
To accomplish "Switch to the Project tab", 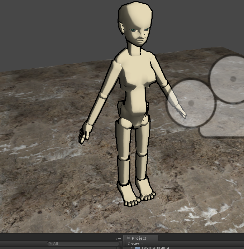I will 139,238.
